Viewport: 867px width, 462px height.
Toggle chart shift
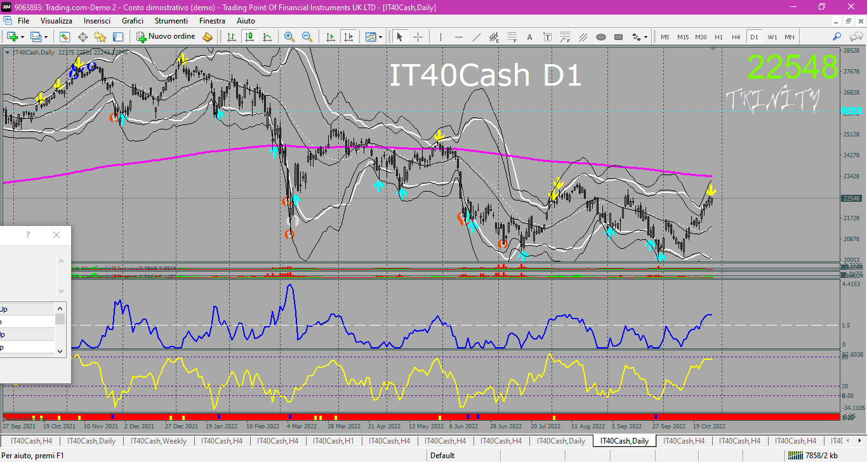click(x=348, y=37)
